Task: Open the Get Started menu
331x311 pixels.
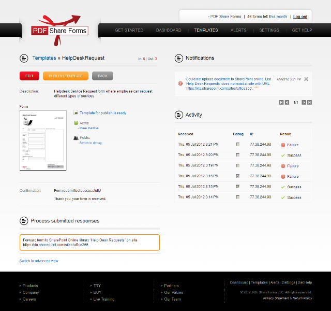Action: coord(129,30)
